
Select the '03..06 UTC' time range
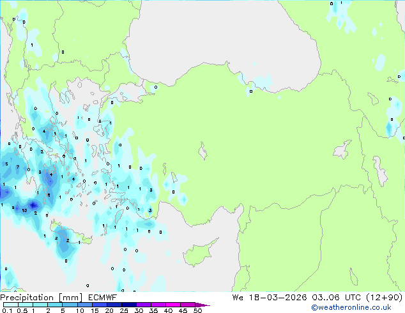click(336, 297)
